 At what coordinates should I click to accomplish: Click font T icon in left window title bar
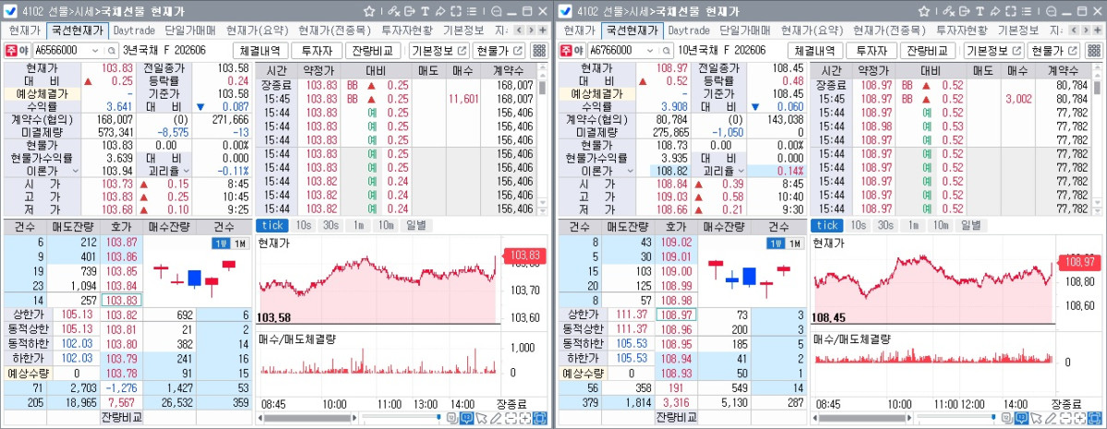[425, 11]
